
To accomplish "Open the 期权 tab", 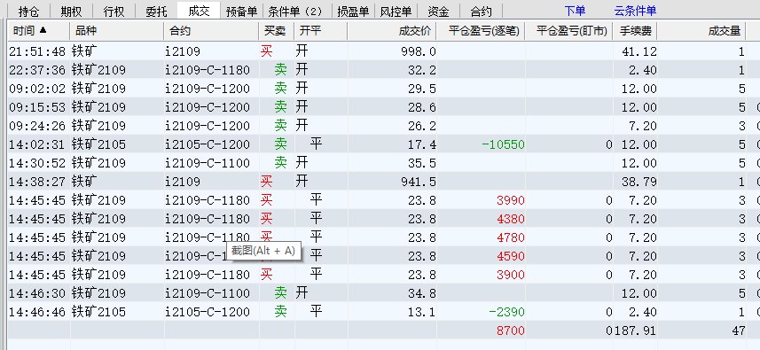I will (71, 11).
